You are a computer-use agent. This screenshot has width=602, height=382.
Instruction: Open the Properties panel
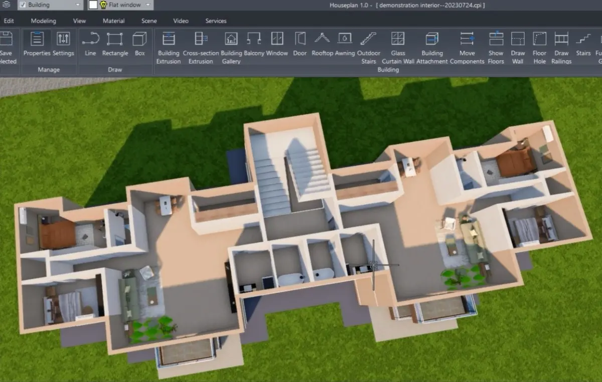[37, 44]
